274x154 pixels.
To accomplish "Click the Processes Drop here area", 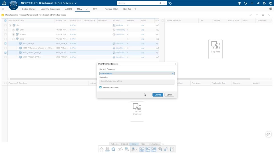I will pyautogui.click(x=137, y=112).
